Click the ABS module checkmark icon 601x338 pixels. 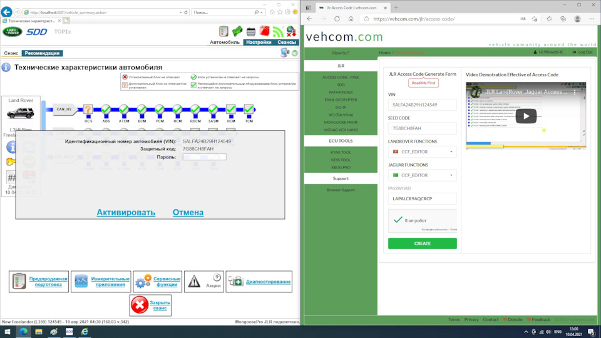point(106,110)
